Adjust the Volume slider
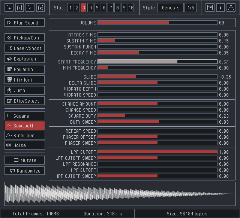The height and width of the screenshot is (218, 240). coord(157,23)
